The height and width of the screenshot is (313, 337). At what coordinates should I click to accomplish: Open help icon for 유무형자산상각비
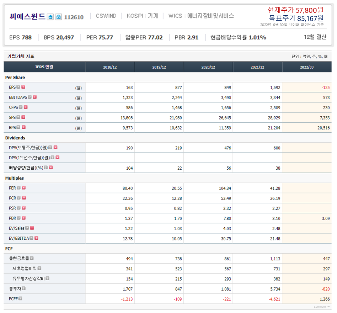pos(48,278)
